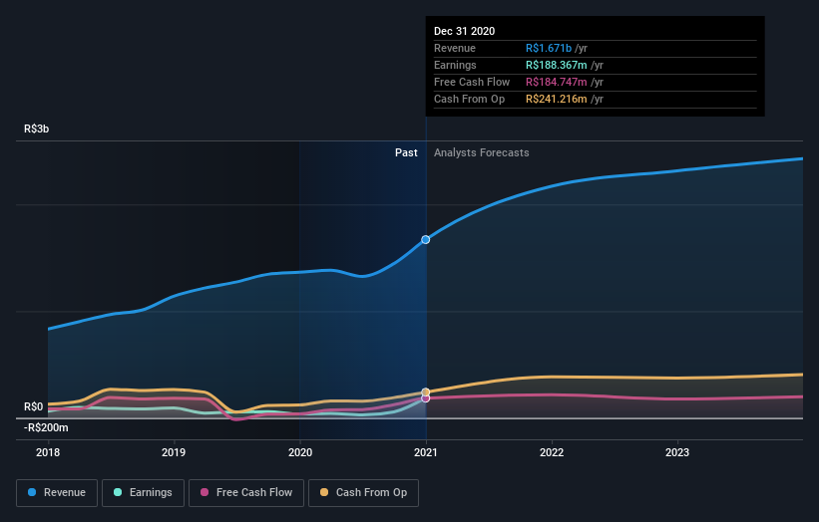The height and width of the screenshot is (522, 819).
Task: Toggle the Free Cash Flow legend button
Action: [x=246, y=493]
